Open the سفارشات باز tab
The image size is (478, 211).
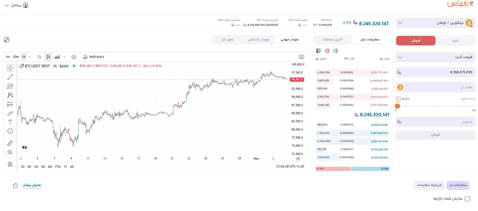[x=458, y=185]
